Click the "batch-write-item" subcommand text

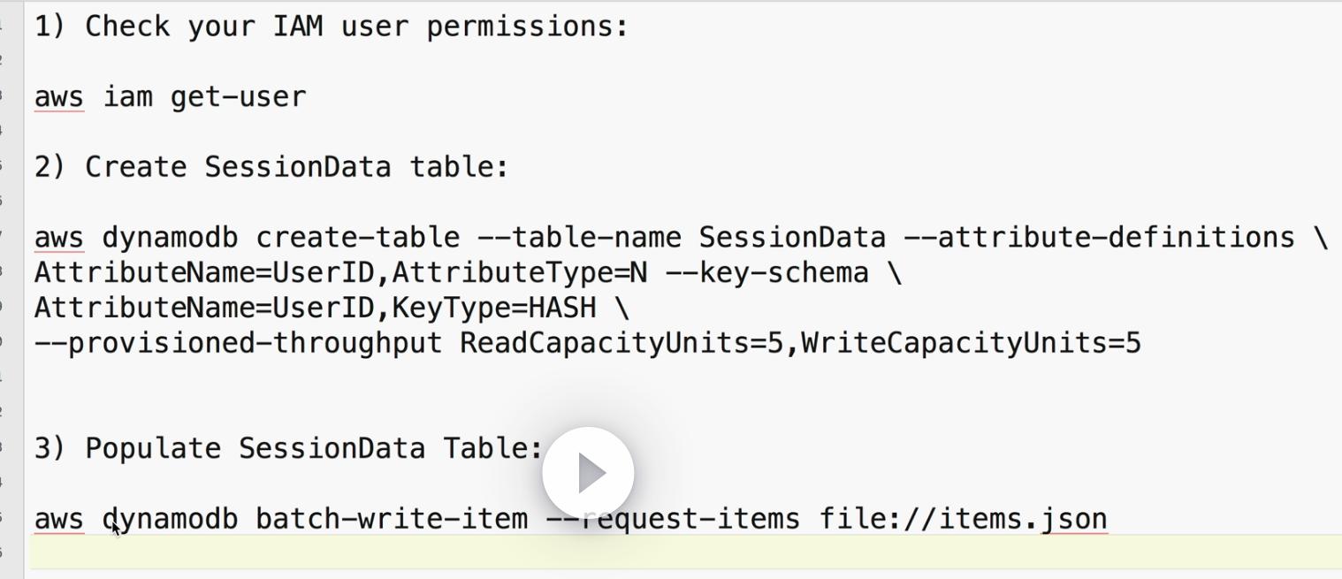pyautogui.click(x=392, y=519)
